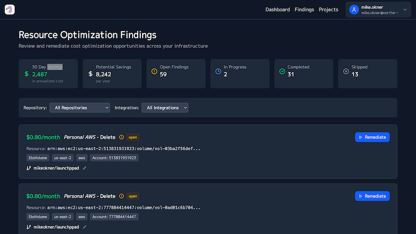Screen dimensions: 416x234
Task: Go to the Dashboard nav item
Action: (278, 9)
